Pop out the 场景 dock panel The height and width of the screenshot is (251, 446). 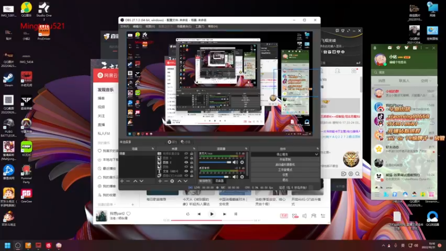[x=153, y=149]
